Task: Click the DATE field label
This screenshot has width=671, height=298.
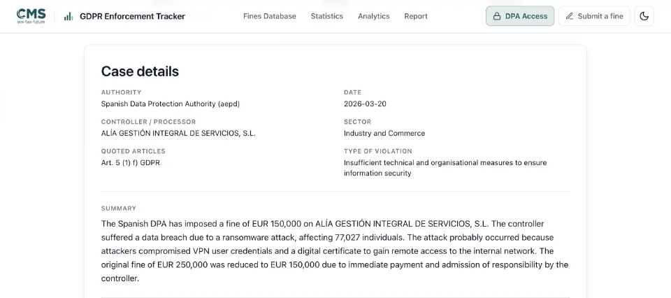Action: coord(352,92)
